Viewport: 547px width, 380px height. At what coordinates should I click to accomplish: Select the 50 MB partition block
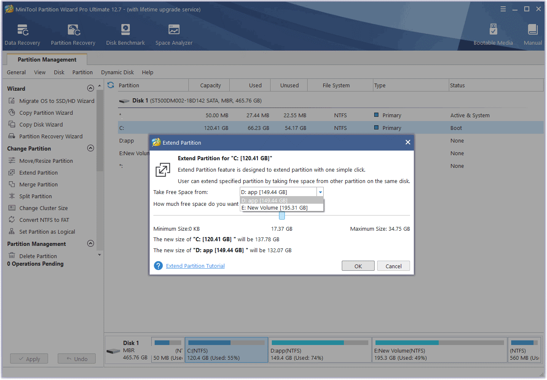(x=167, y=350)
